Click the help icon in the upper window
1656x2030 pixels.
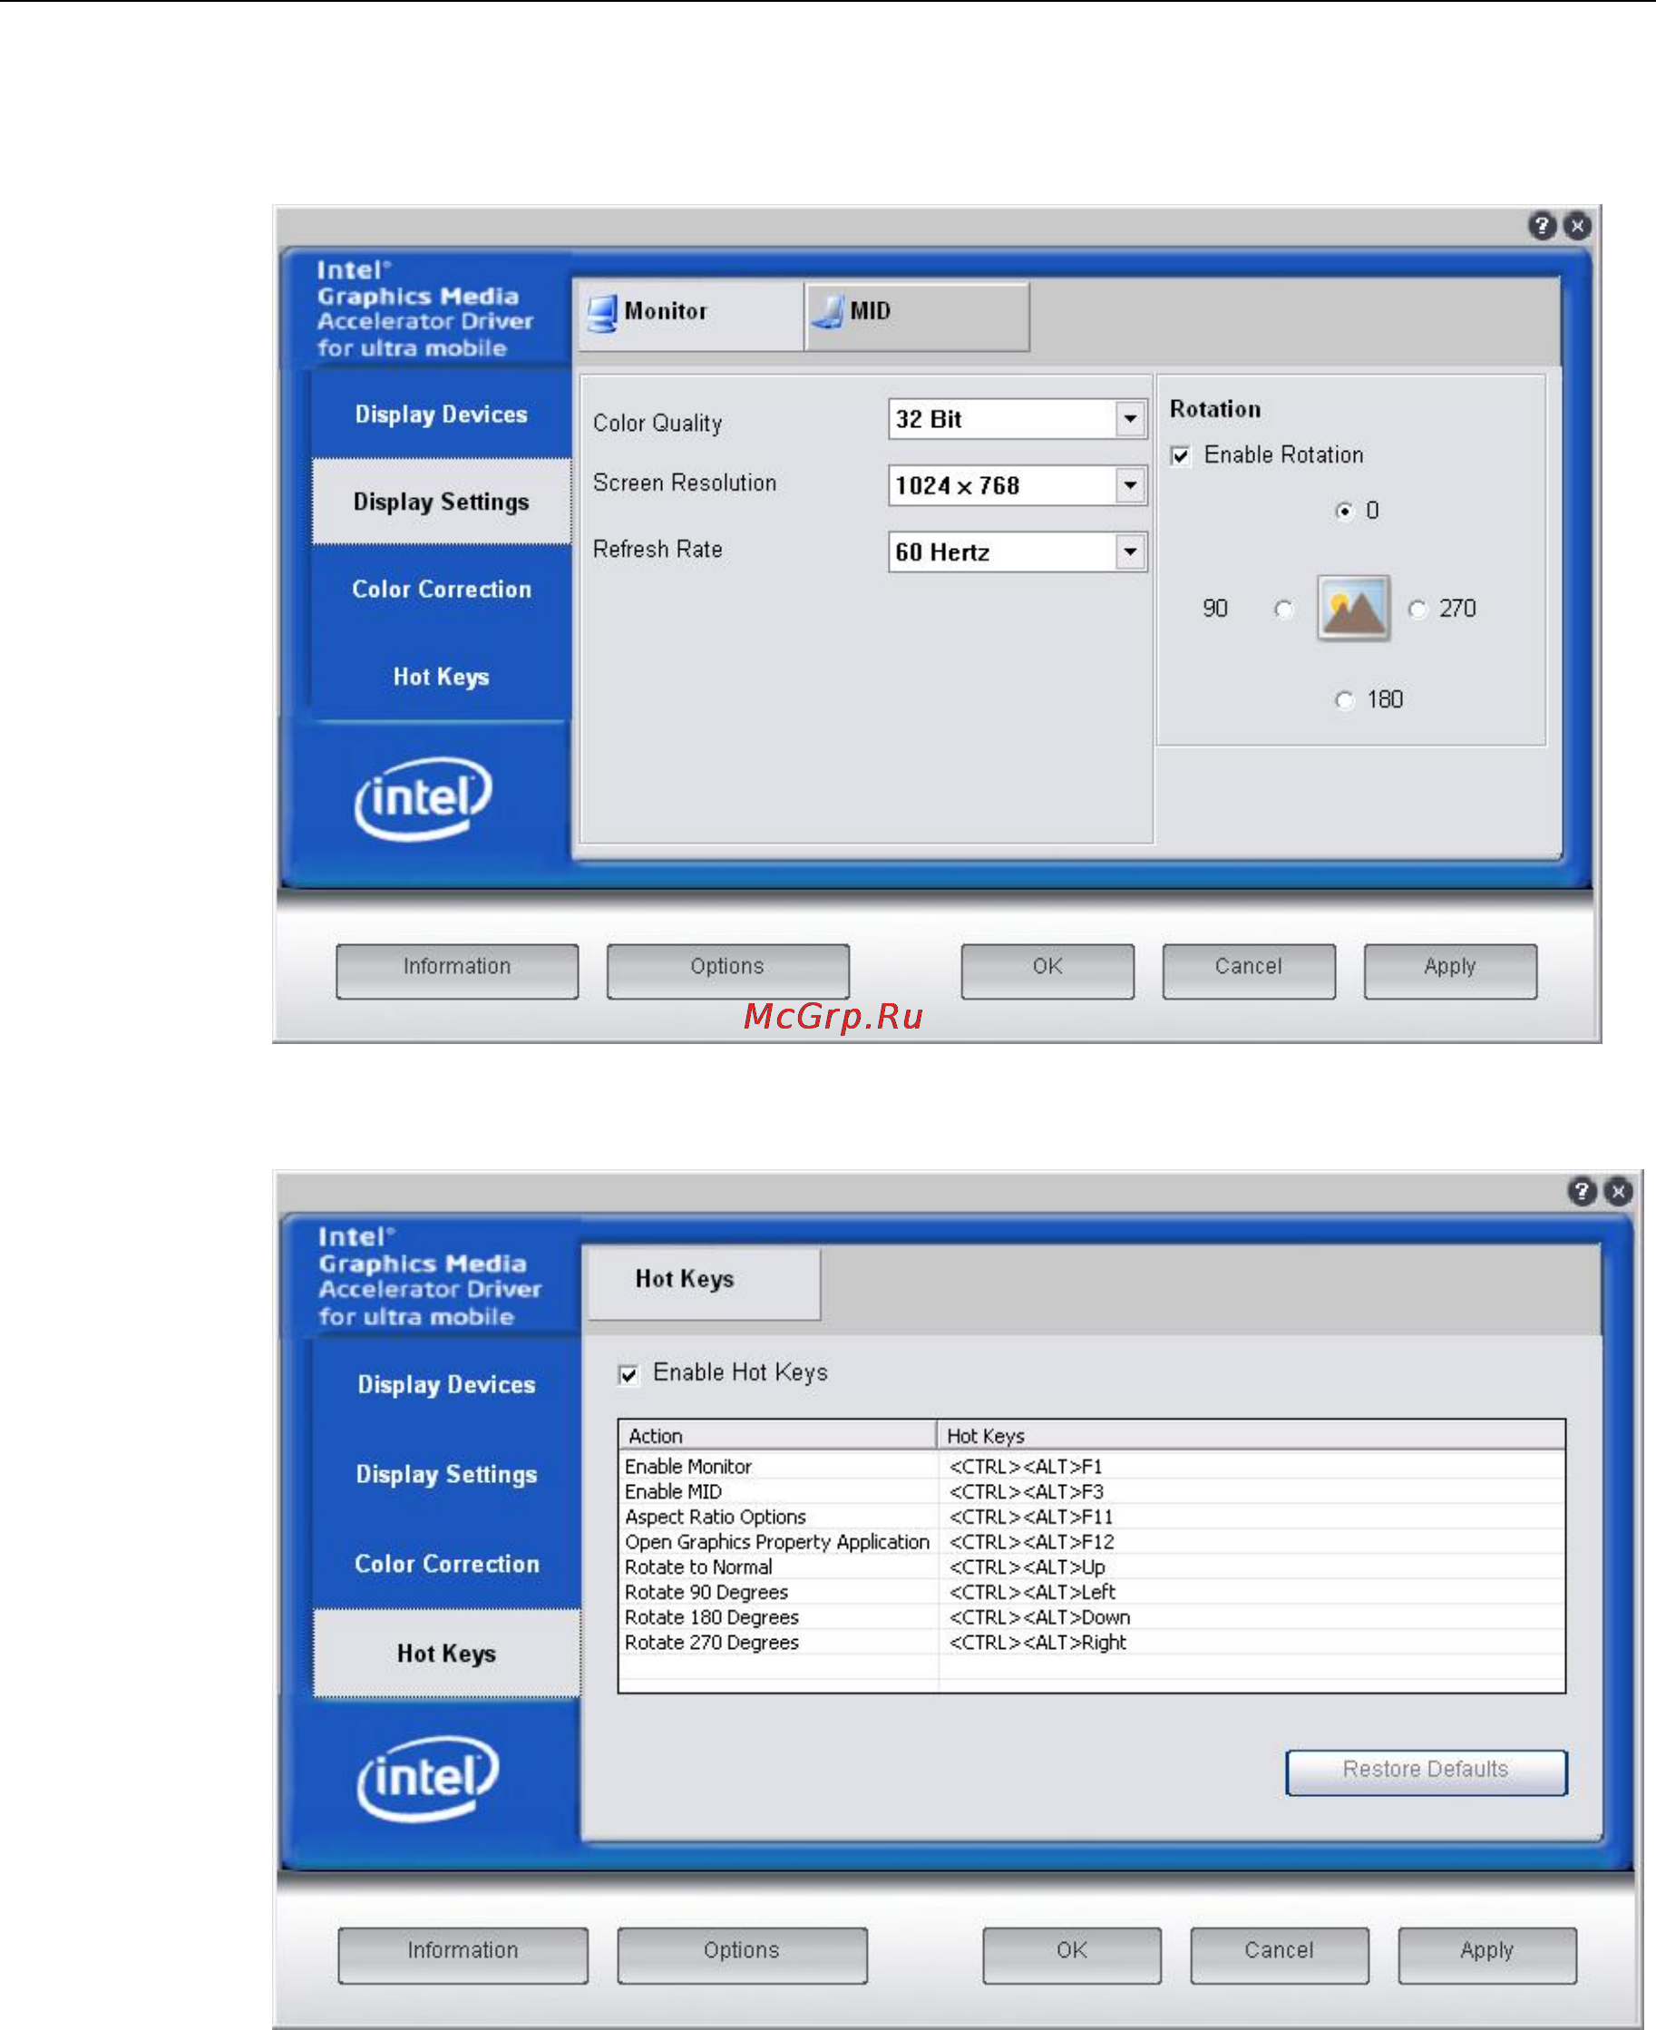[1542, 226]
